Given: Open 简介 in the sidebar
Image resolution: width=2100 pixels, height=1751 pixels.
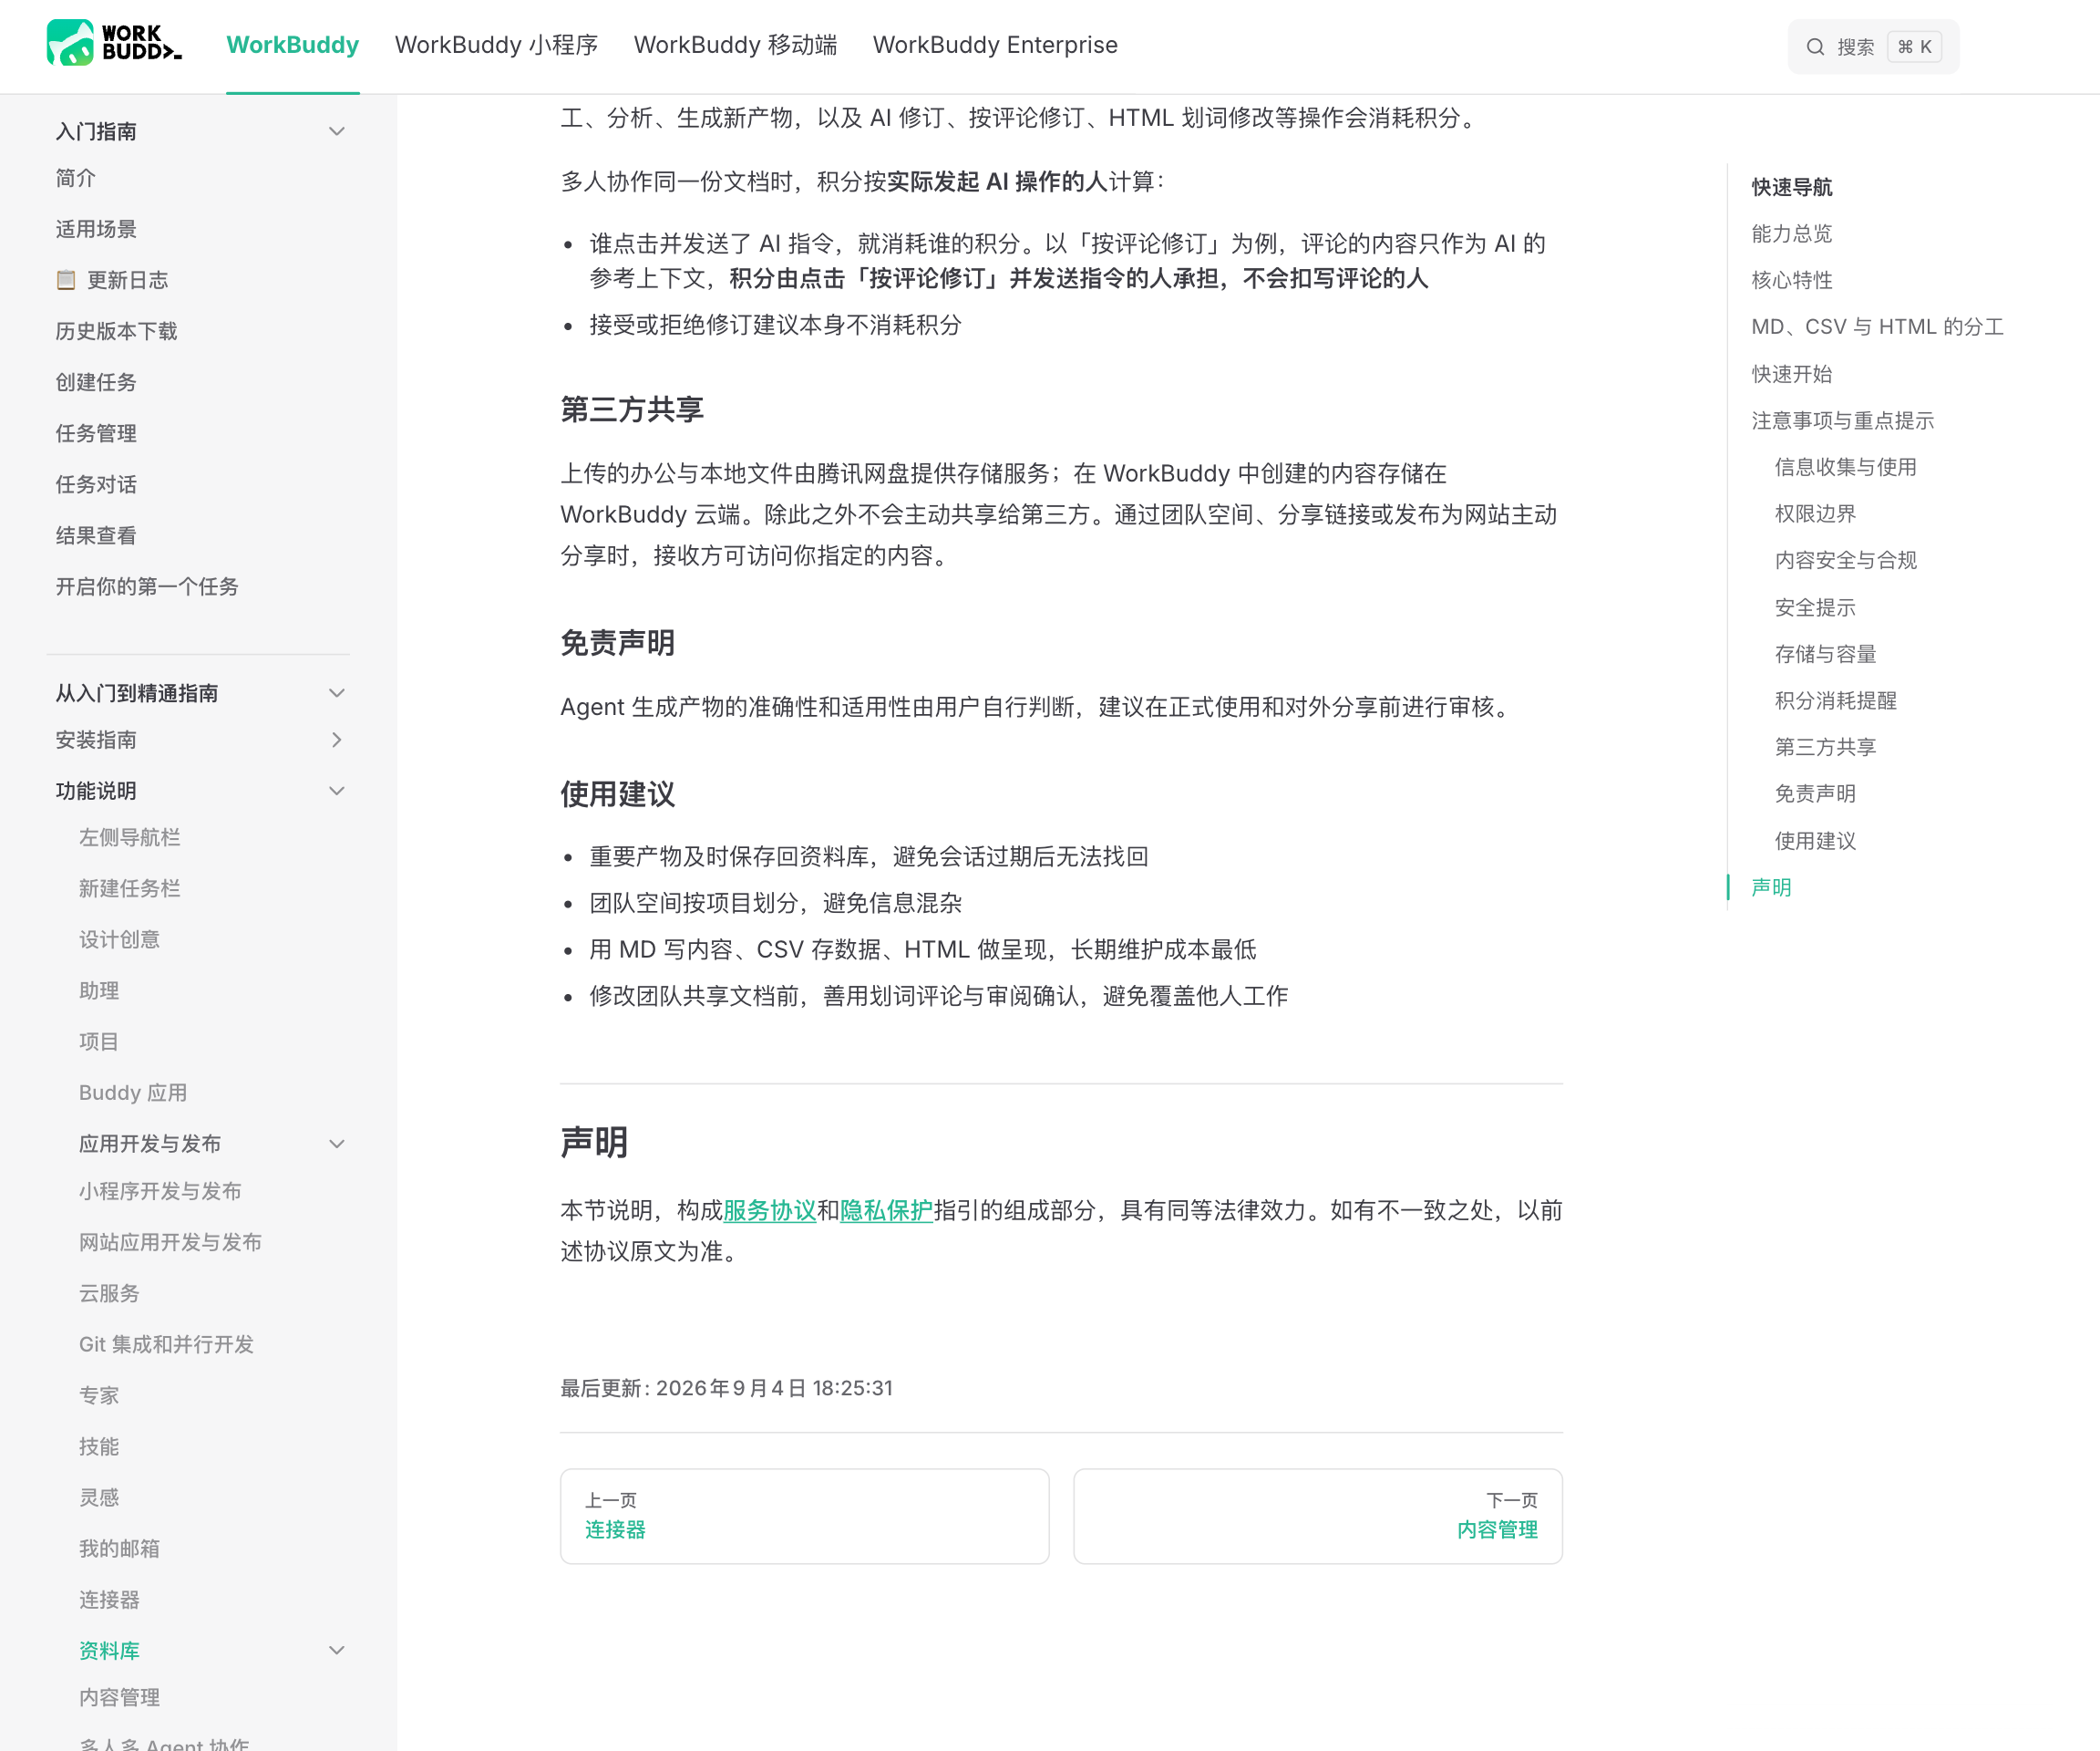Looking at the screenshot, I should coord(76,178).
